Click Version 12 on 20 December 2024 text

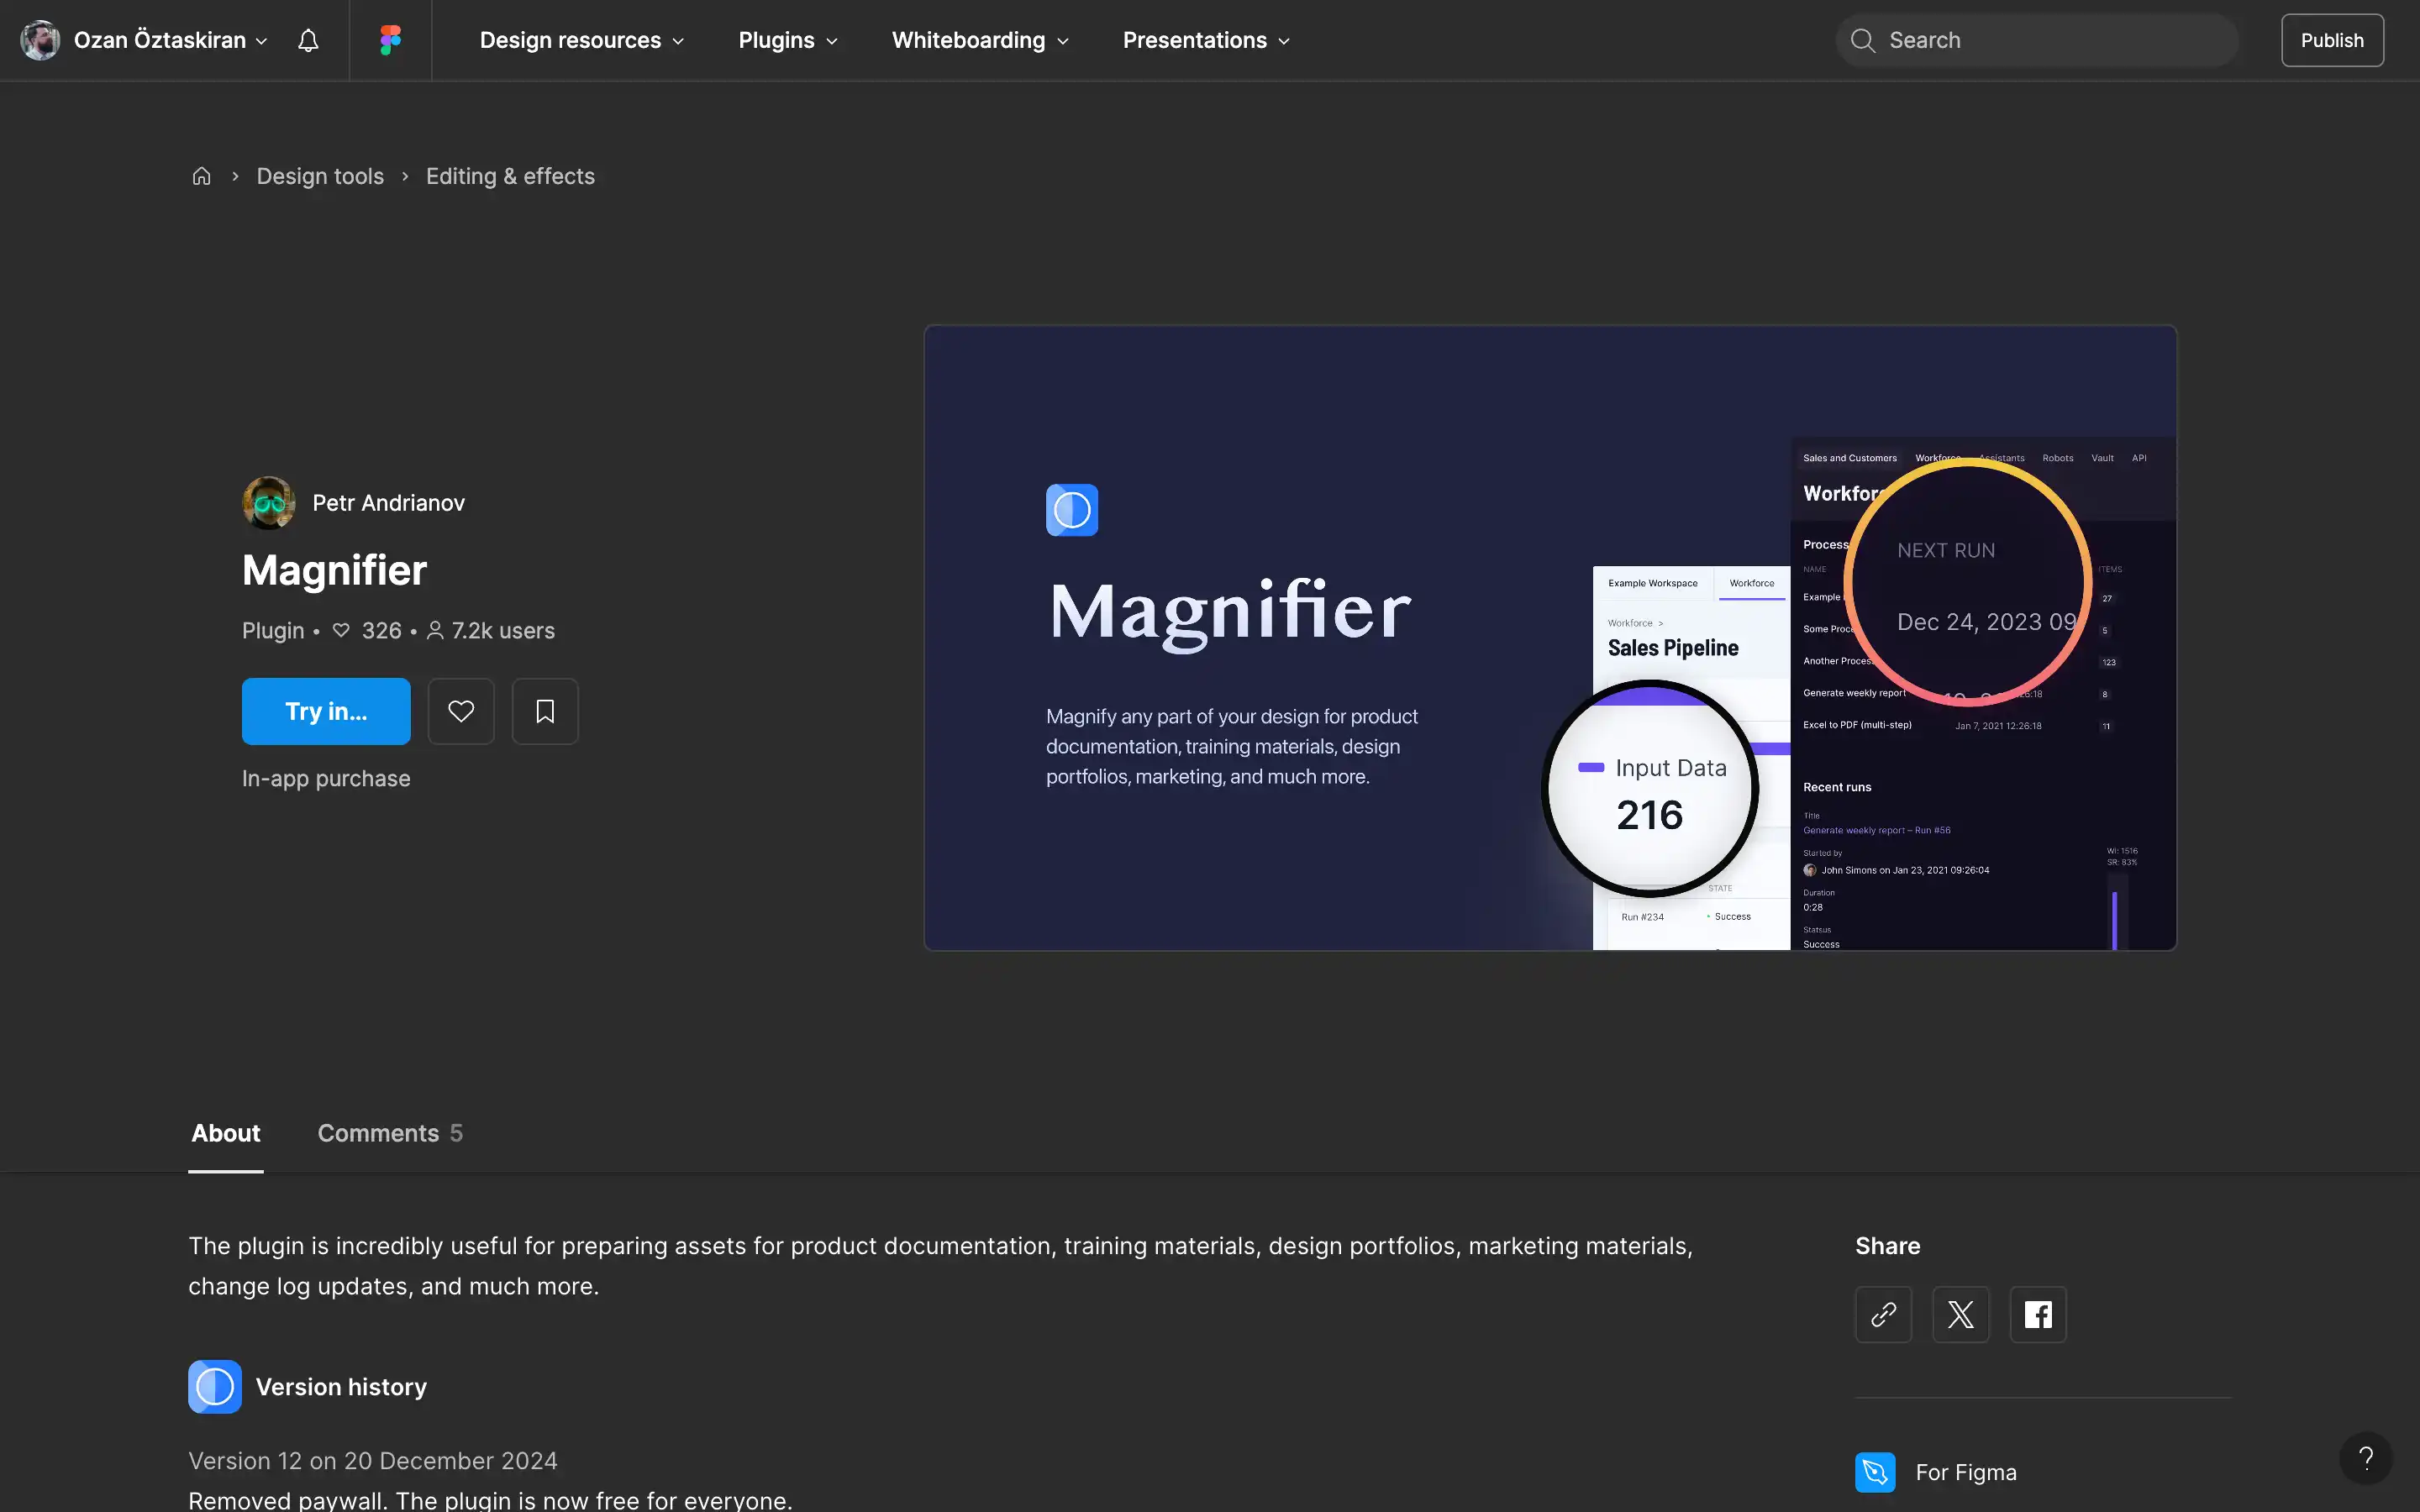[373, 1461]
